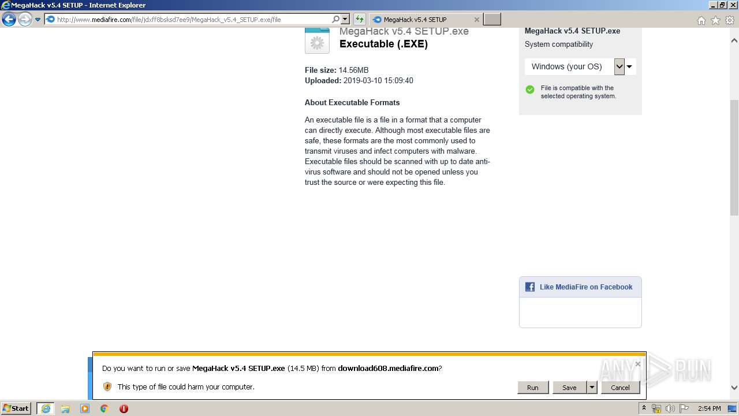Click the volume speaker tray icon
The image size is (739, 416).
[670, 408]
